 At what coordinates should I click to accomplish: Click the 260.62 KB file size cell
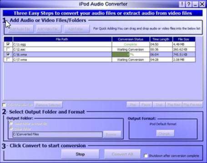tap(184, 49)
